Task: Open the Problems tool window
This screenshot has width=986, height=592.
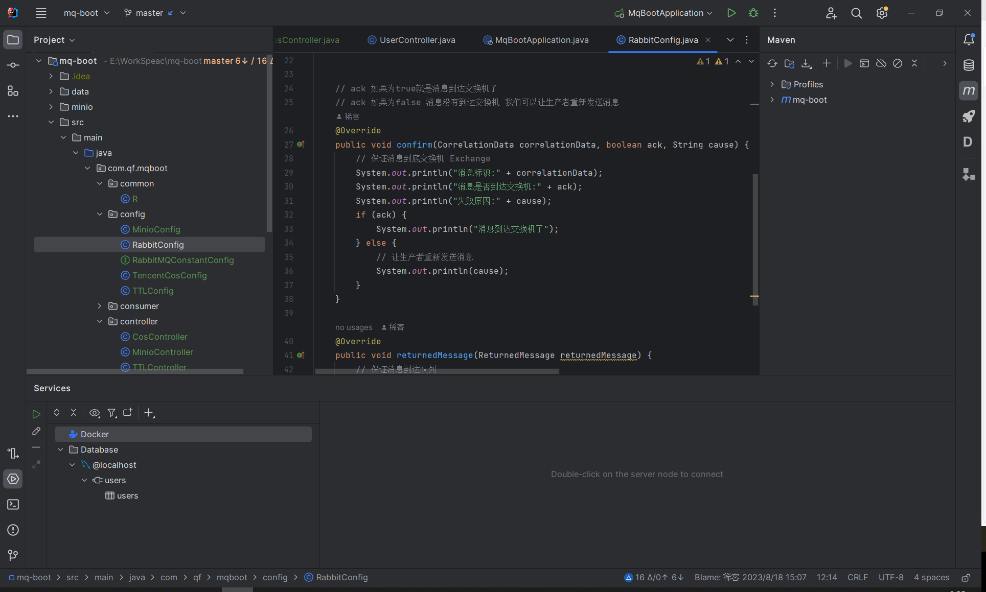Action: 13,530
